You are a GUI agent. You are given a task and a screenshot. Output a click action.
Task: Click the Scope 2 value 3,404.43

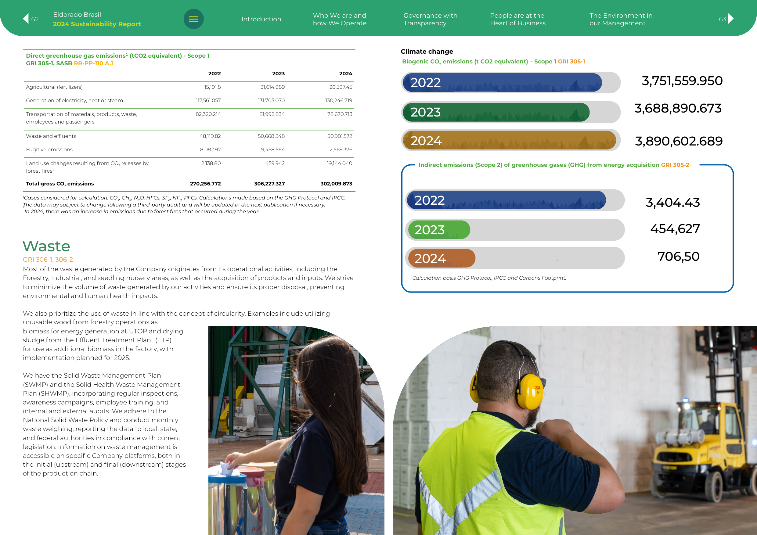pyautogui.click(x=672, y=203)
